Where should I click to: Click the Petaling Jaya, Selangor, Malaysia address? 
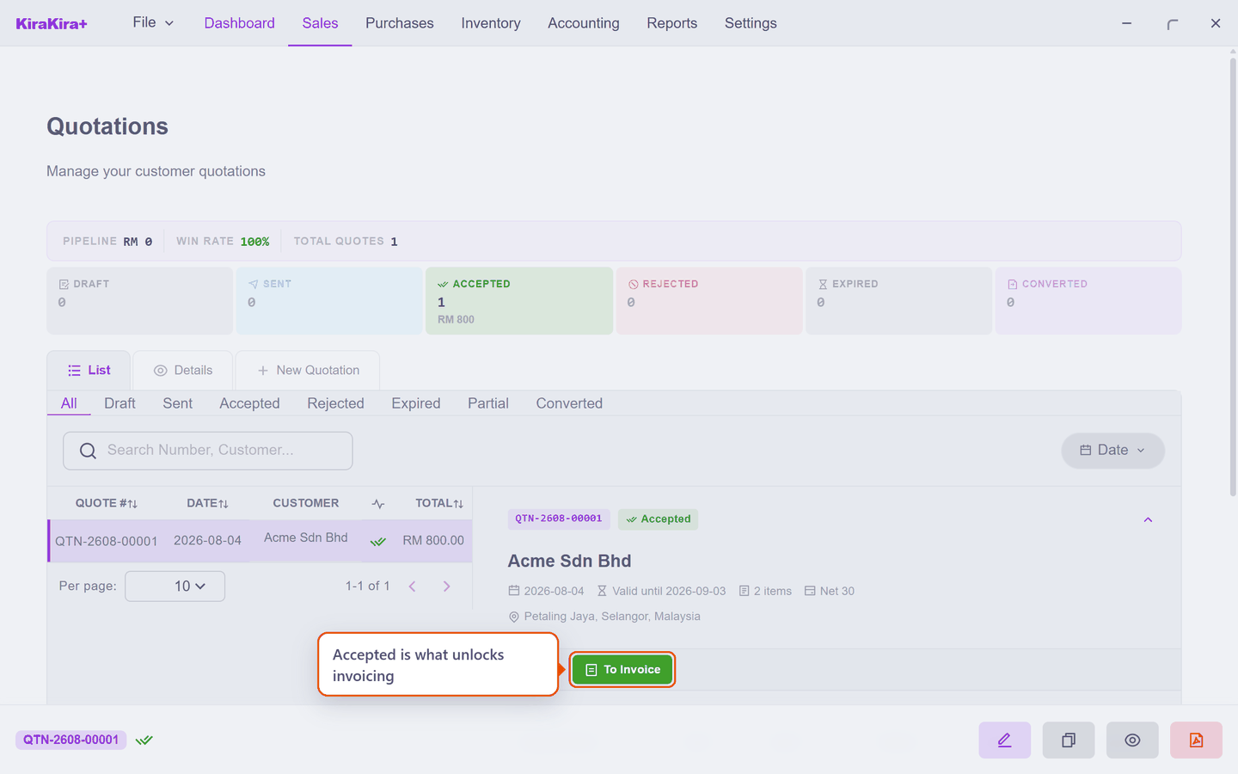tap(604, 617)
